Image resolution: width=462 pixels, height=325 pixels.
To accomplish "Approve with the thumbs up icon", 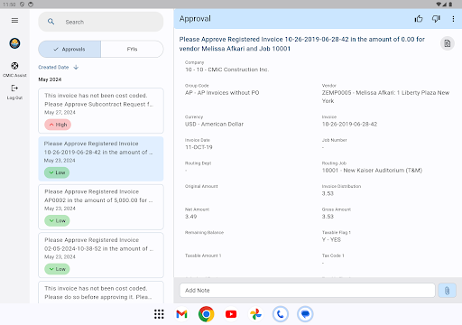I will (419, 19).
